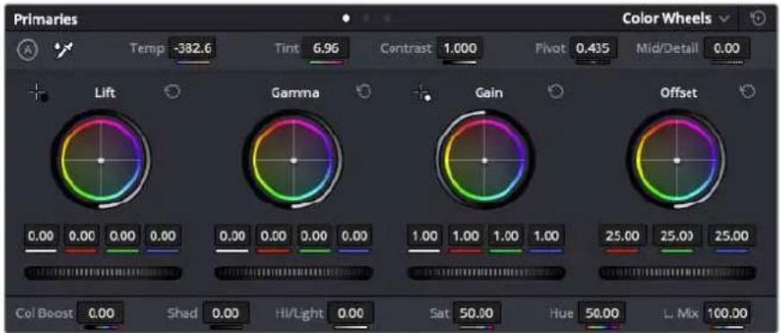Viewport: 780px width, 333px height.
Task: Click the Gain master wheel slider
Action: (x=486, y=273)
